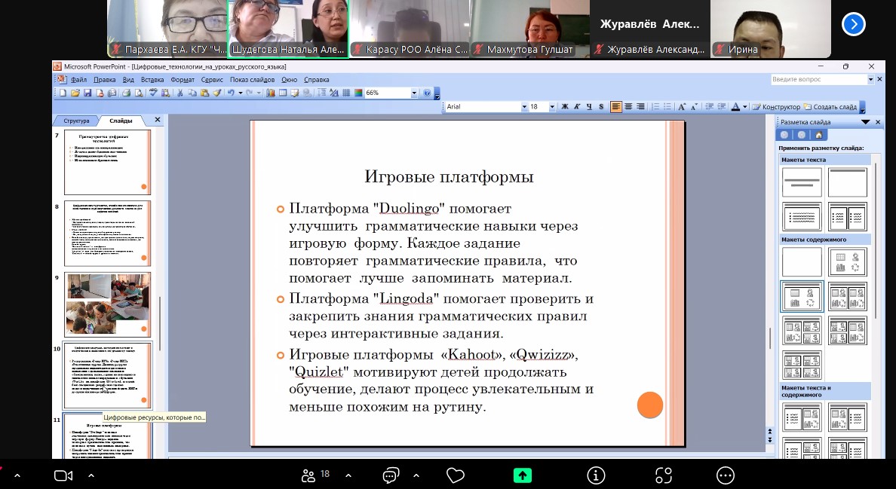Screen dimensions: 896x489
Task: Open the participants list icon
Action: [308, 475]
